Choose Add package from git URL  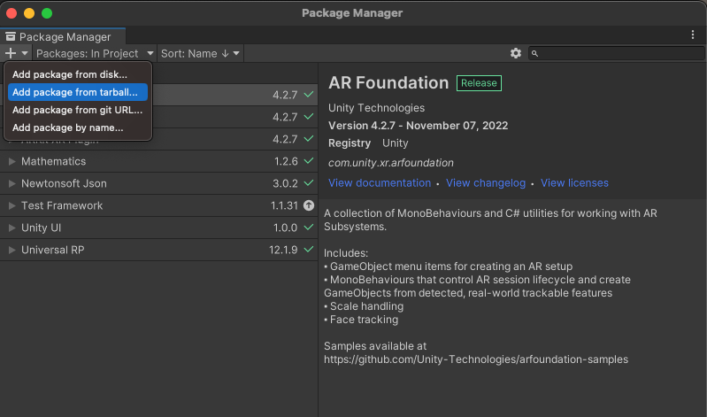tap(77, 110)
